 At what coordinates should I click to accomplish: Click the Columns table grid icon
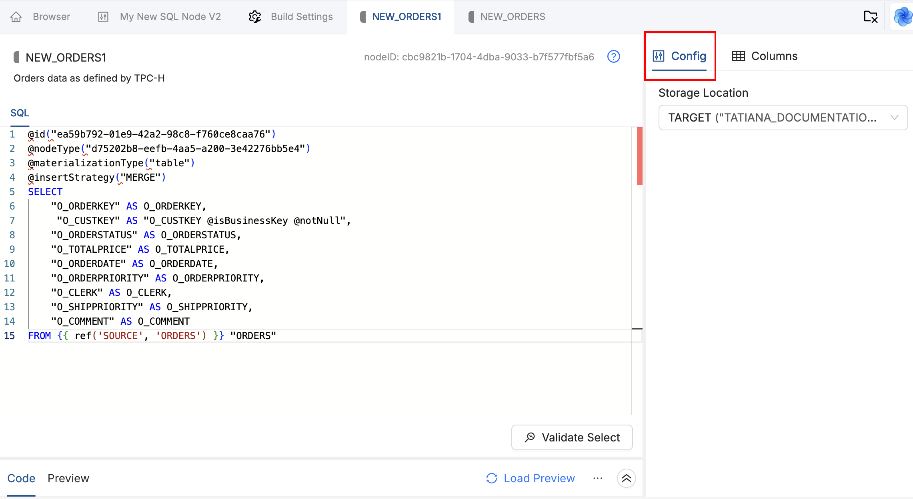(x=738, y=56)
